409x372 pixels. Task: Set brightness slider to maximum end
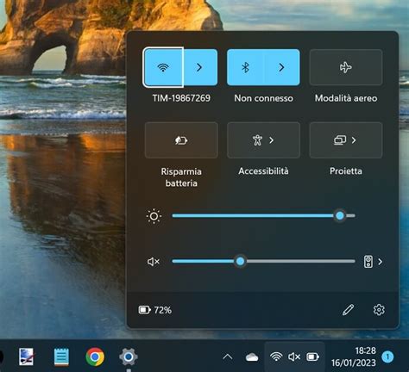coord(355,215)
